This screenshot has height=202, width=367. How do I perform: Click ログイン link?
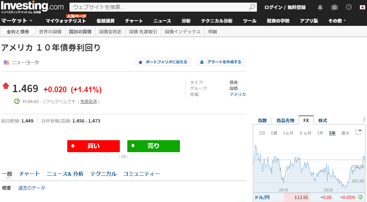pos(273,7)
